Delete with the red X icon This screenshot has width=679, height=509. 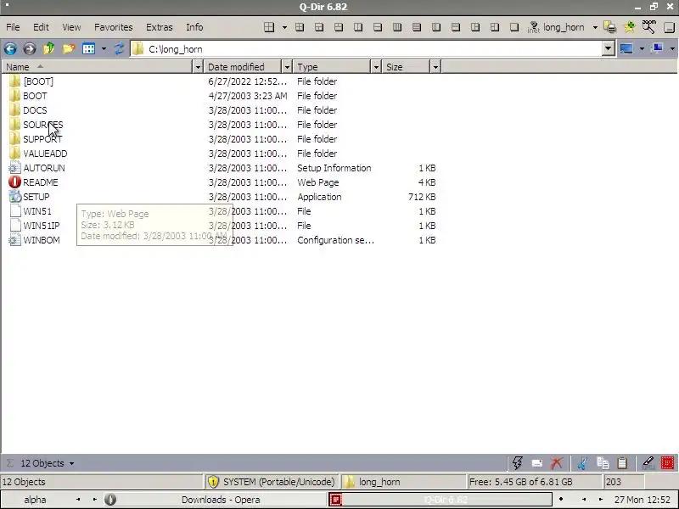[x=557, y=463]
